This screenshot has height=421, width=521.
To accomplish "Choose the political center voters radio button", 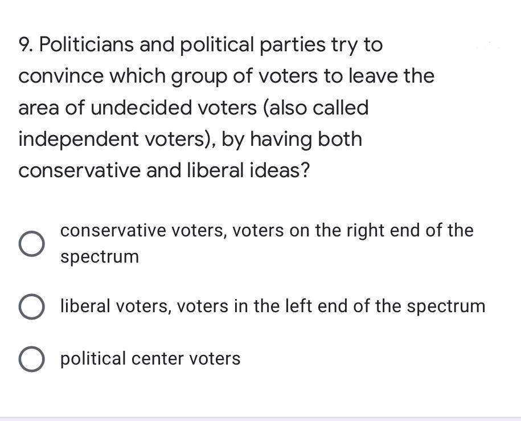I will coord(32,359).
